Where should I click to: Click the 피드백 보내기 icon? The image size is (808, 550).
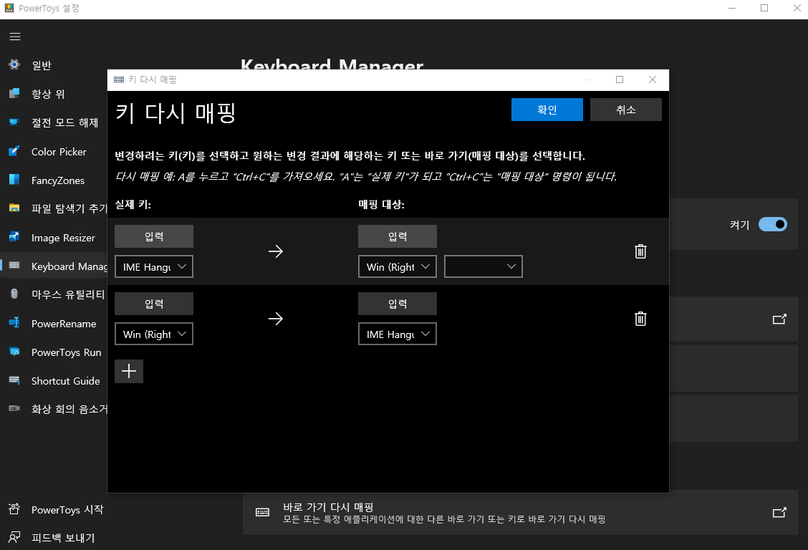(x=14, y=537)
